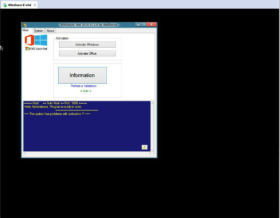280x218 pixels.
Task: Select the Main tab
Action: click(26, 30)
